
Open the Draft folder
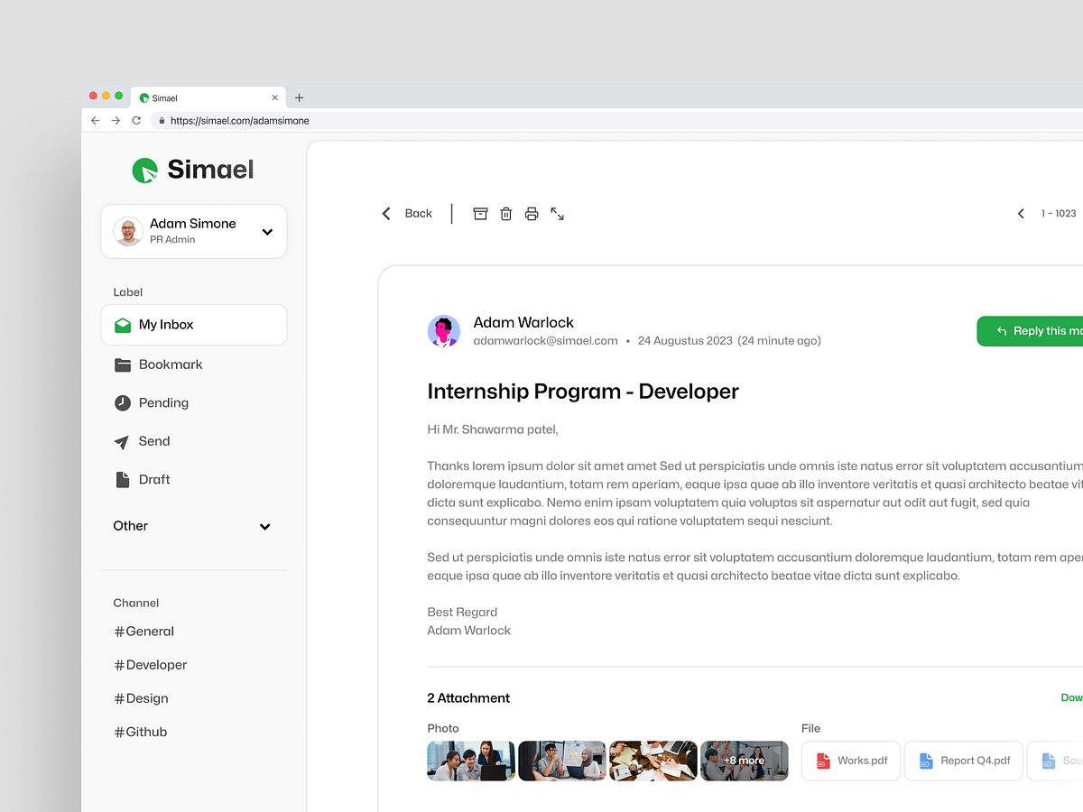153,479
